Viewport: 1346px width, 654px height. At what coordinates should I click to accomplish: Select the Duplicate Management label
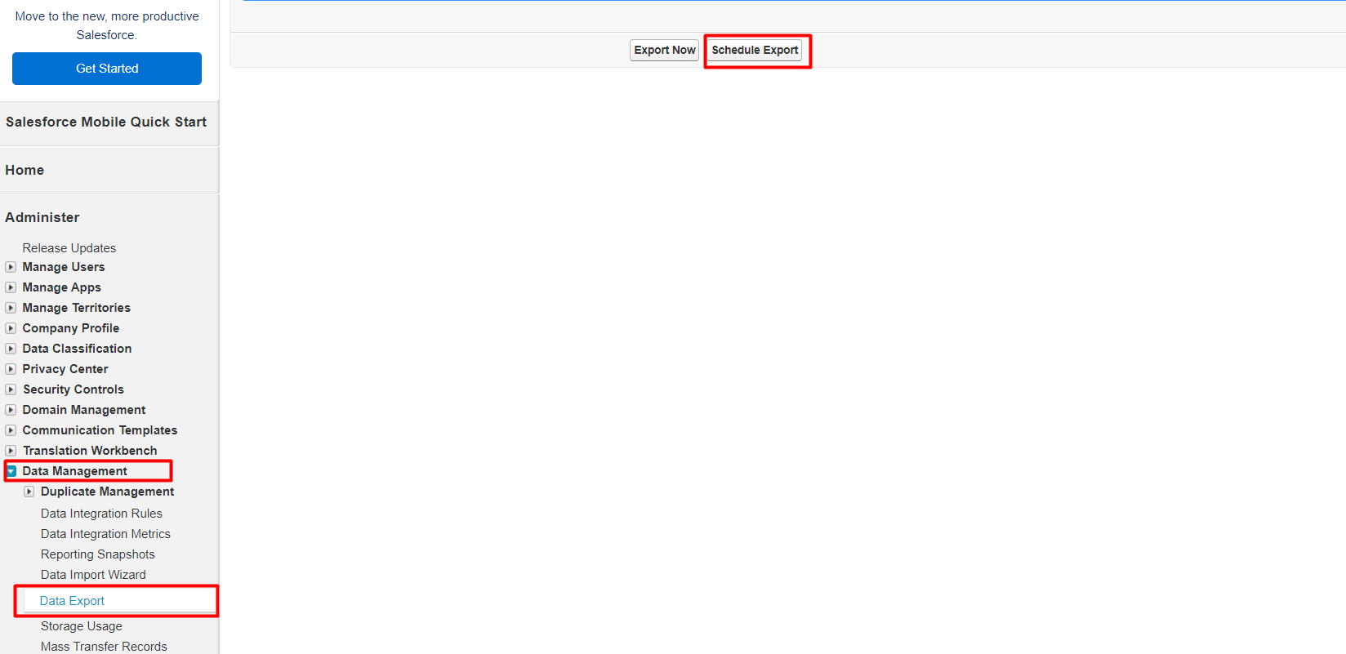pos(108,492)
